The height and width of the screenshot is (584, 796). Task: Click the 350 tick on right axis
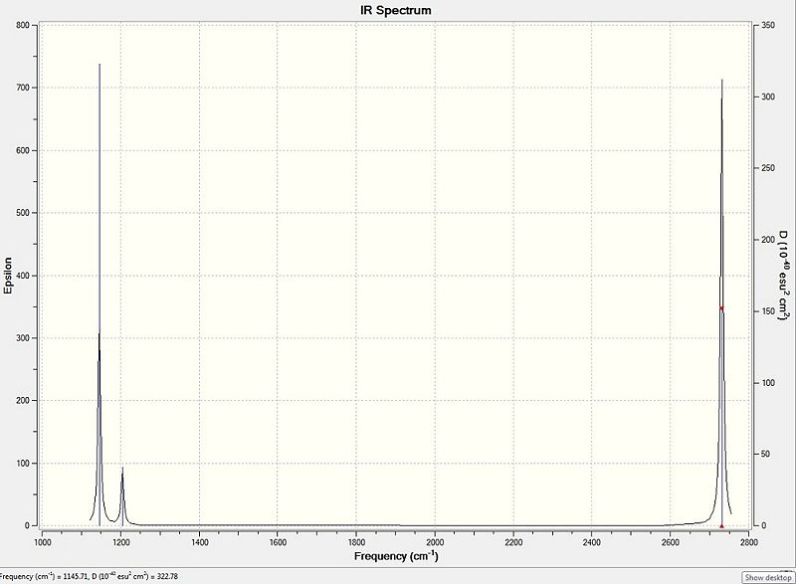click(768, 25)
